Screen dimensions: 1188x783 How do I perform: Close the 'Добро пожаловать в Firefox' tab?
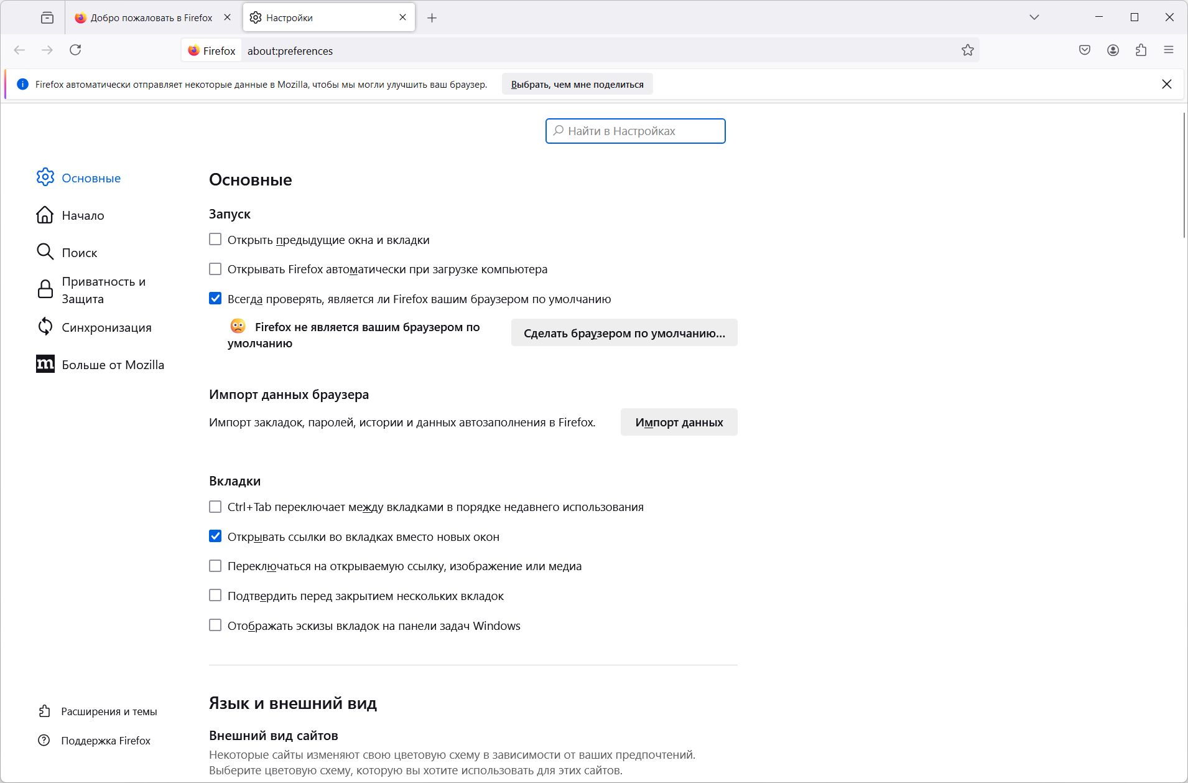click(228, 17)
